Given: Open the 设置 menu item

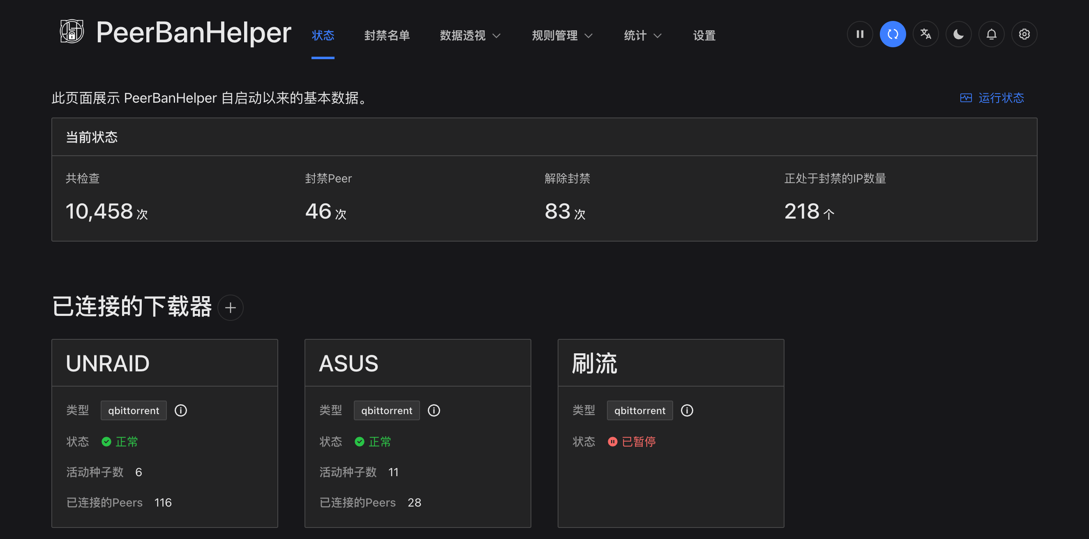Looking at the screenshot, I should pyautogui.click(x=704, y=35).
